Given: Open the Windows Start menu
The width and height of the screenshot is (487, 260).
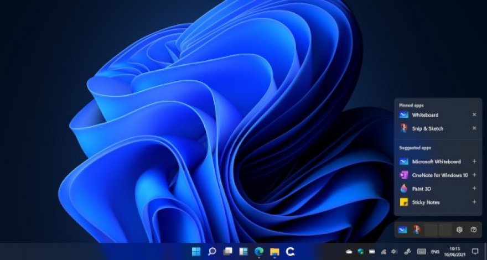Looking at the screenshot, I should (196, 251).
